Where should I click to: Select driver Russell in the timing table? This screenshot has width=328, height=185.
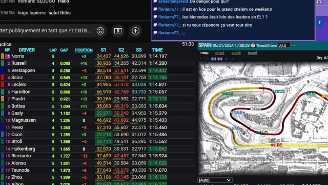click(19, 63)
